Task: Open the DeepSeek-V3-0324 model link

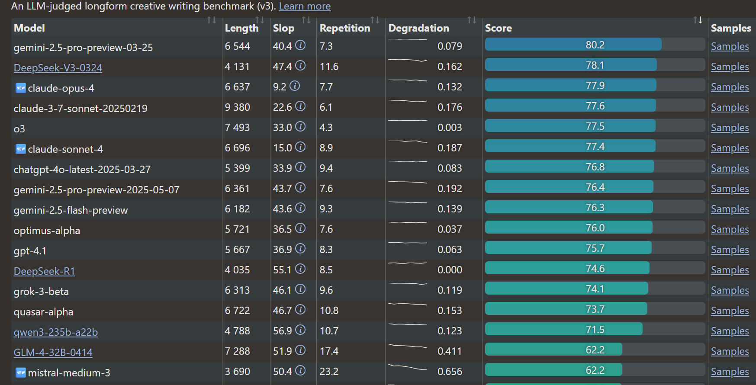Action: pyautogui.click(x=58, y=68)
